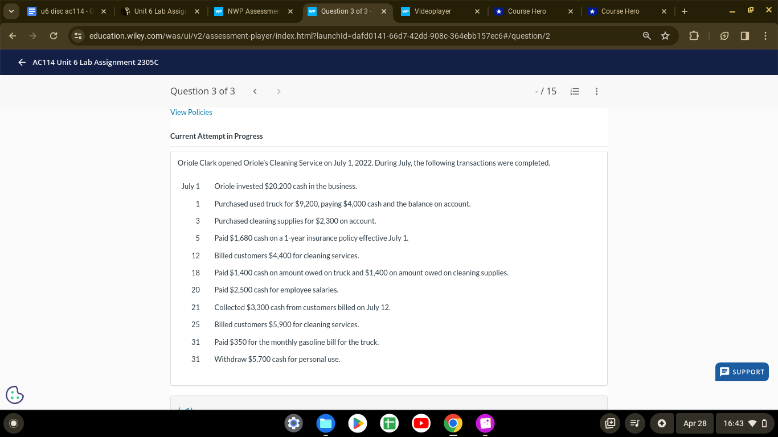Close the NWP Assessment tab
Viewport: 778px width, 437px height.
(x=290, y=11)
